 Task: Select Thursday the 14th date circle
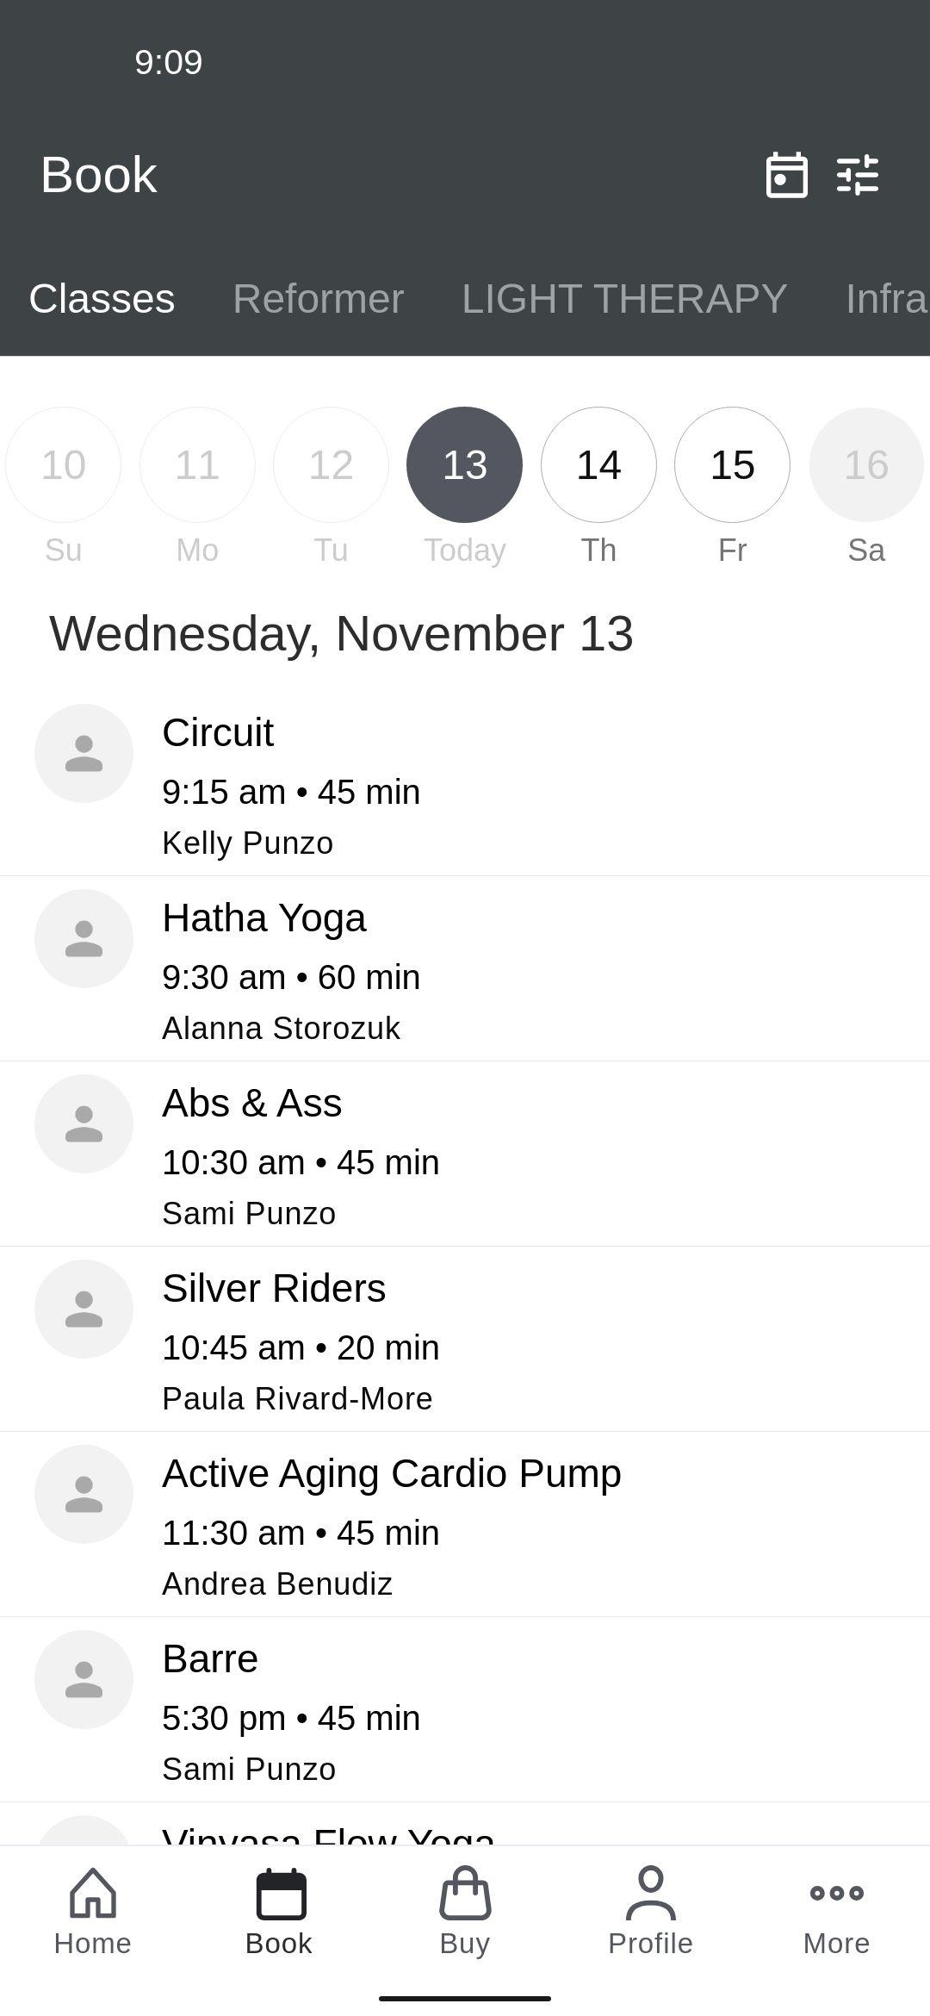coord(598,464)
